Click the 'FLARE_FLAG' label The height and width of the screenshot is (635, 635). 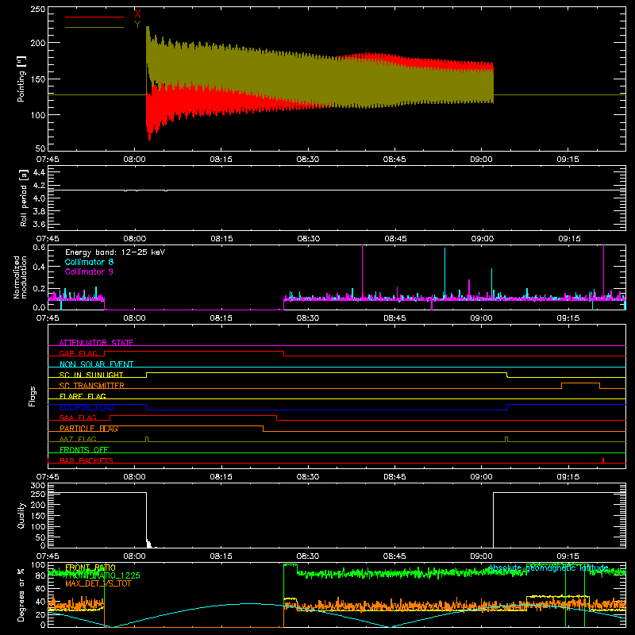(x=83, y=396)
